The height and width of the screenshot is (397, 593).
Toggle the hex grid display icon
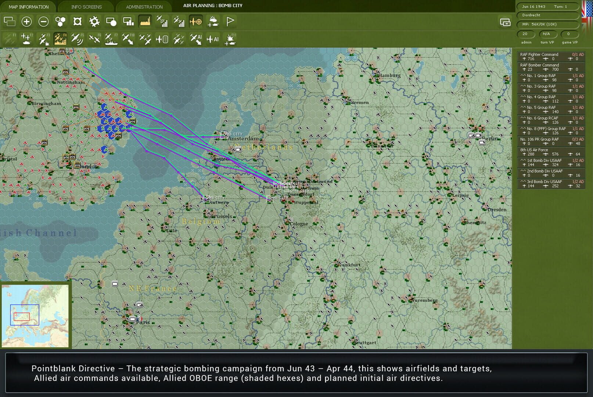point(60,22)
